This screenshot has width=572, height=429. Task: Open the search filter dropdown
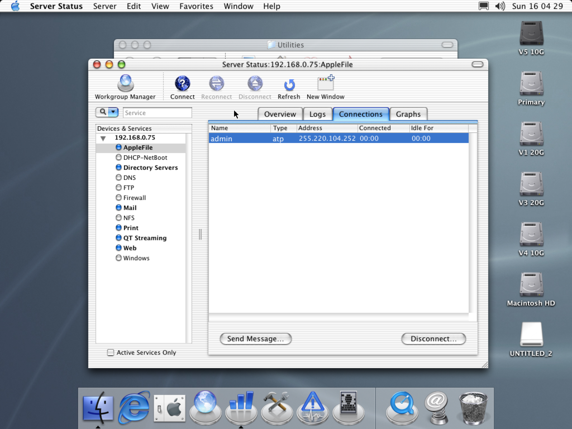tap(113, 112)
